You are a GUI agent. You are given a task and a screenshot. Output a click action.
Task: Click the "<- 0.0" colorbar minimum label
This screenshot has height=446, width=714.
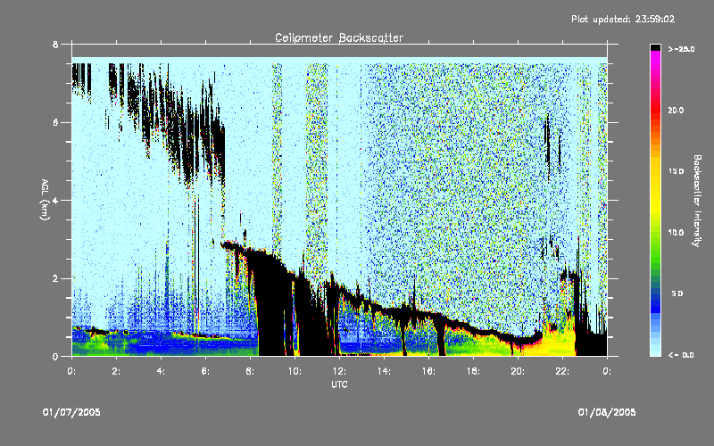pos(681,355)
